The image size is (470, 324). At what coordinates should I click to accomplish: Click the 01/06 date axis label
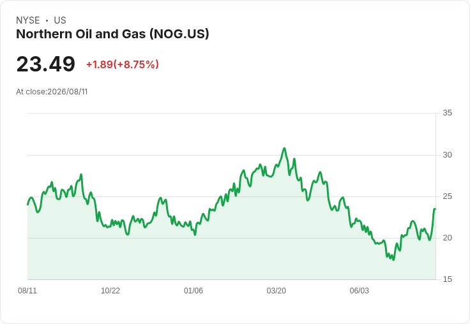pos(193,291)
